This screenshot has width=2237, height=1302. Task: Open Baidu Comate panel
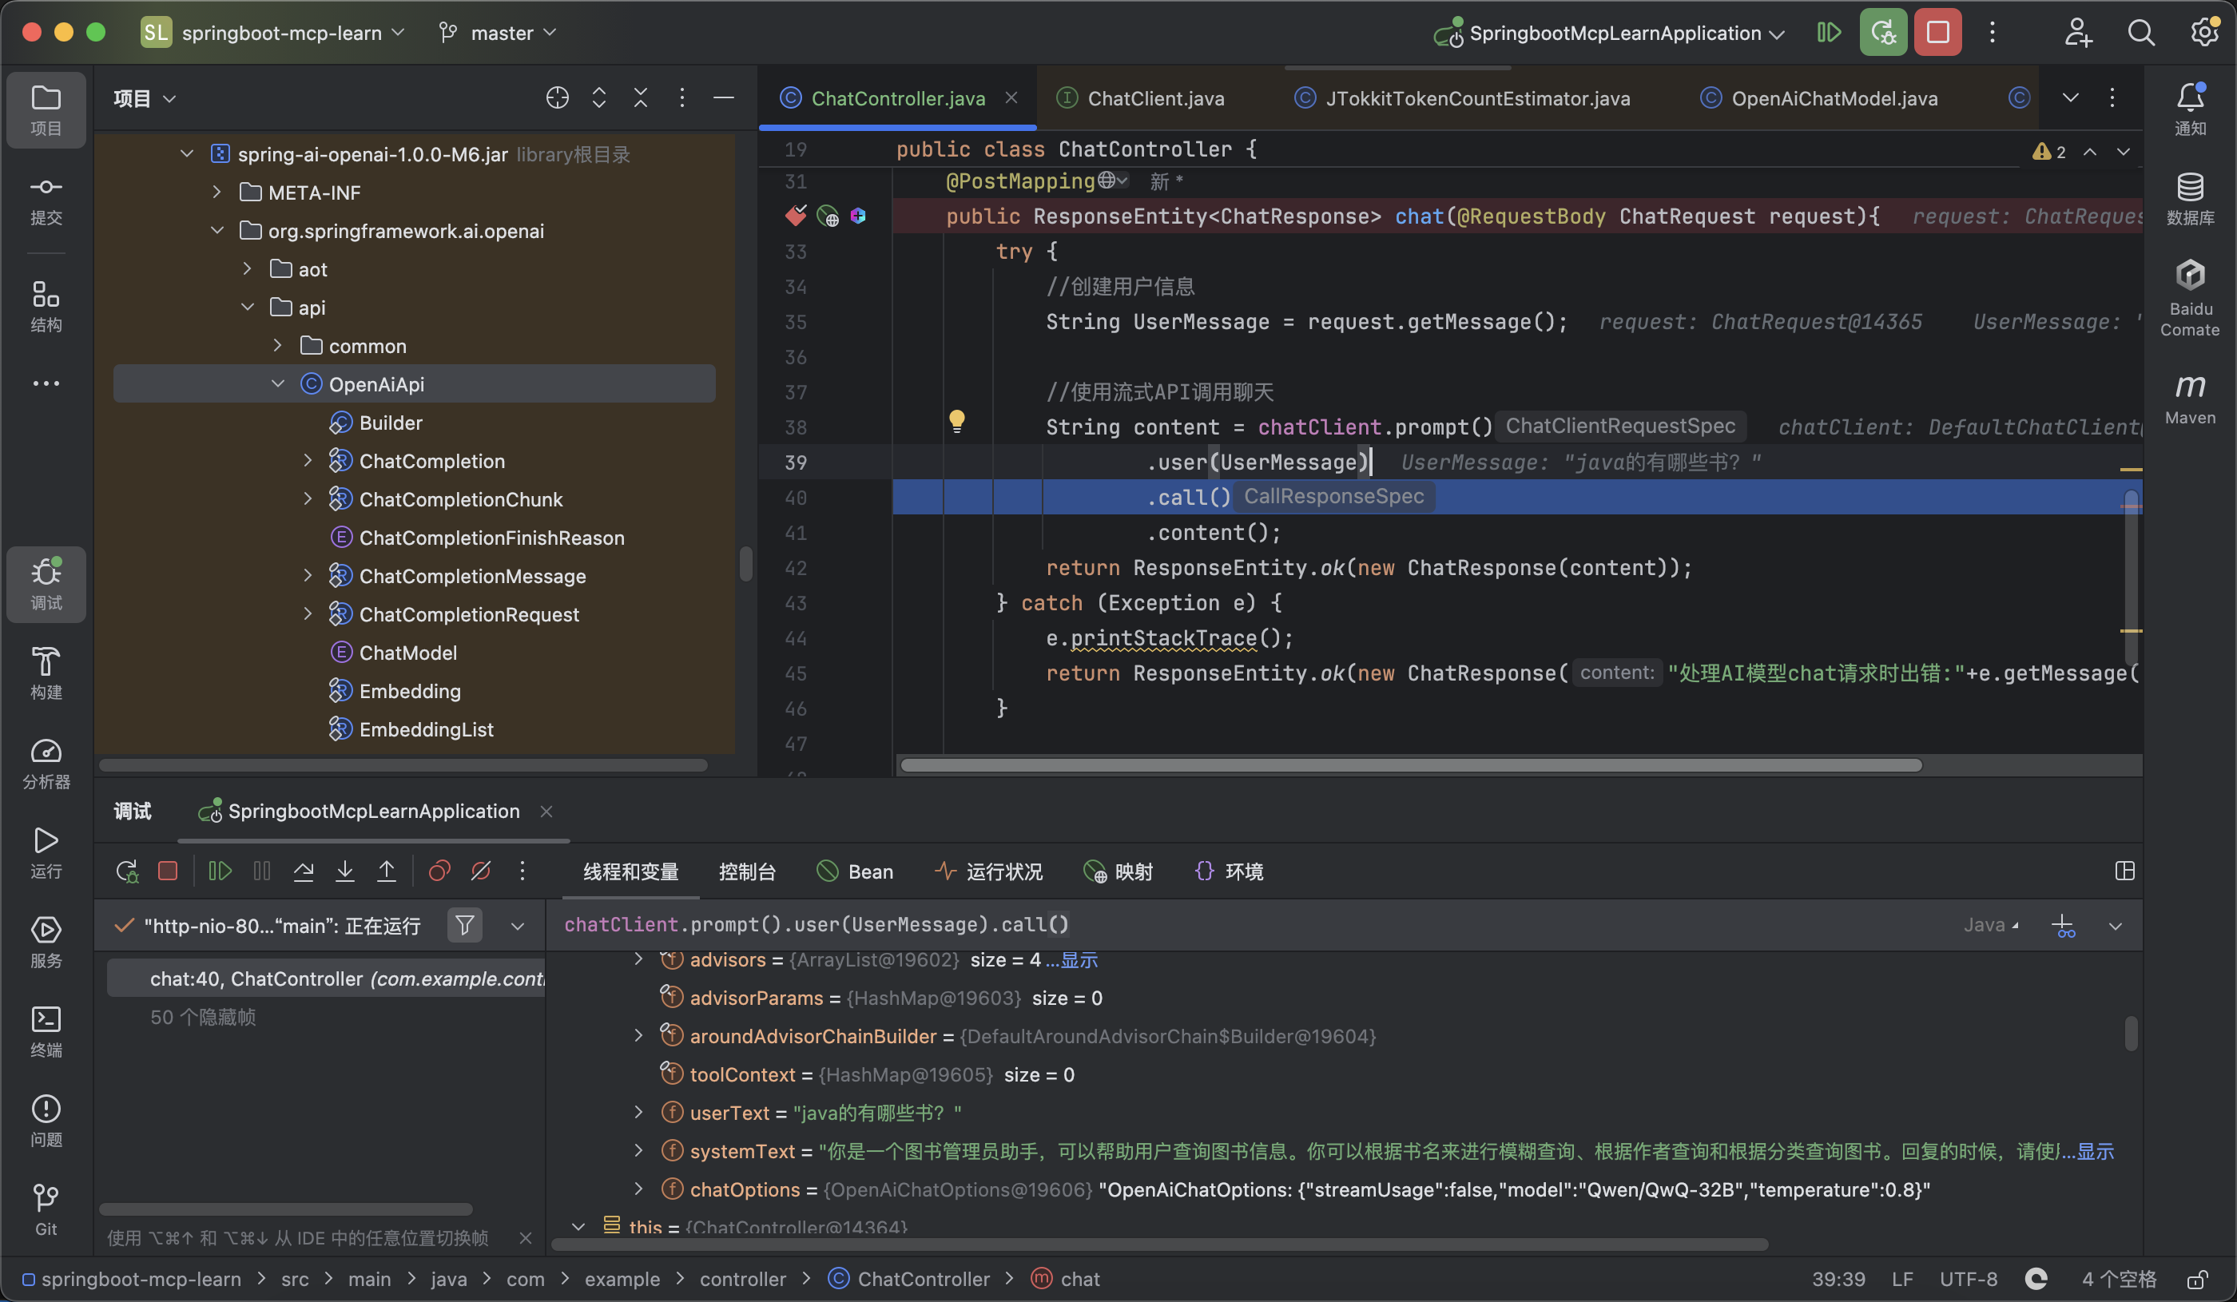pos(2190,298)
